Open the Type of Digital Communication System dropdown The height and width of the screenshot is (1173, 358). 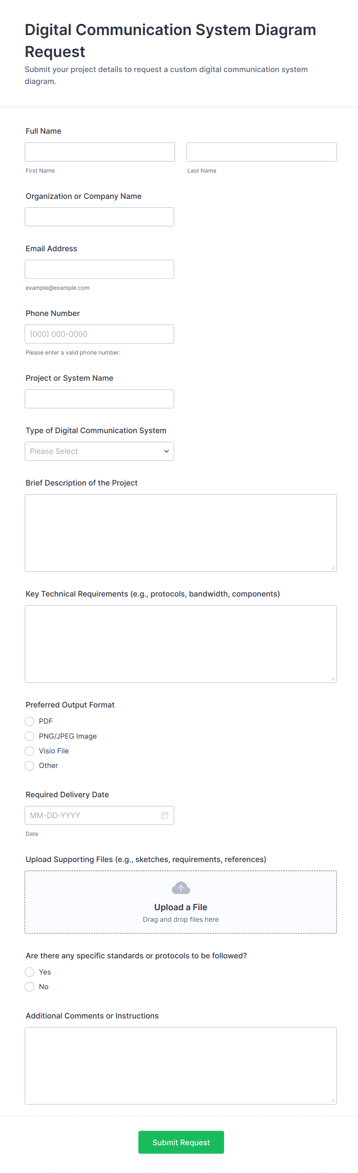click(99, 451)
